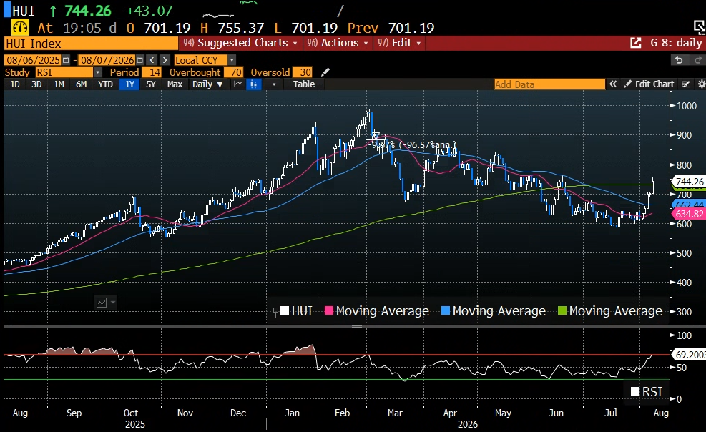The height and width of the screenshot is (432, 706).
Task: Pop out chart via export icon near G 8
Action: (x=635, y=43)
